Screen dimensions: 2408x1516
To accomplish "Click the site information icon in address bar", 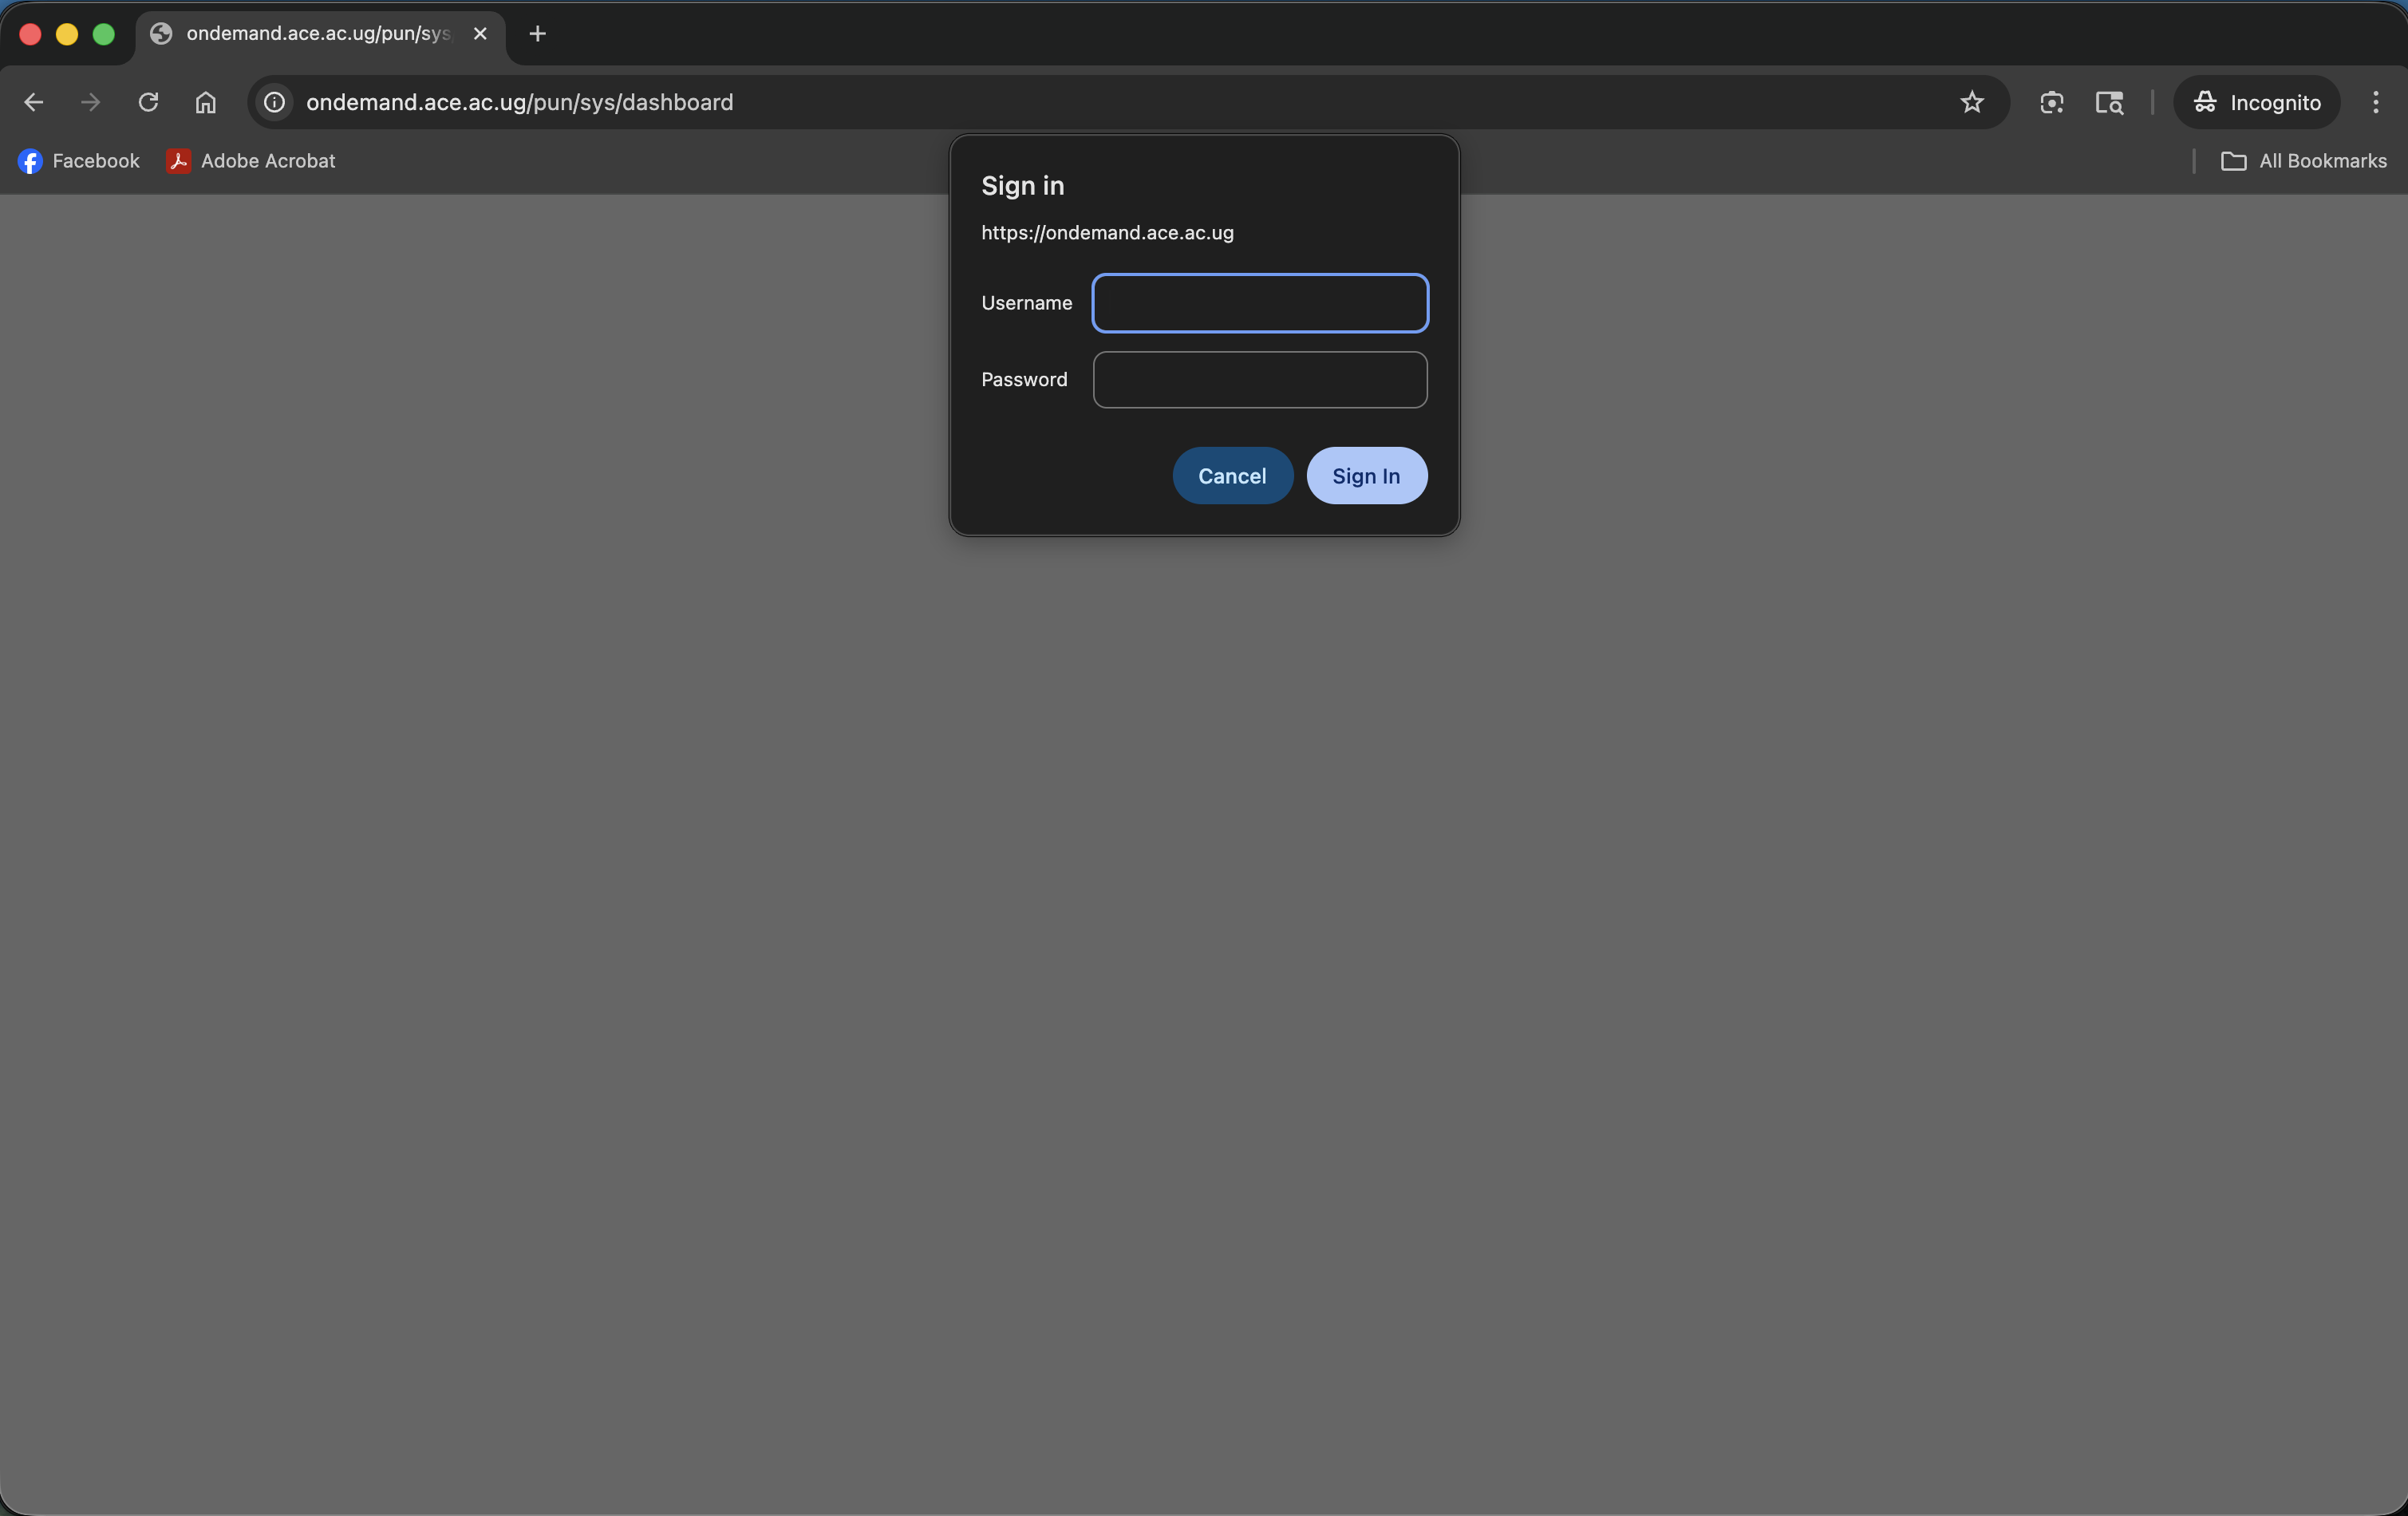I will pos(273,102).
